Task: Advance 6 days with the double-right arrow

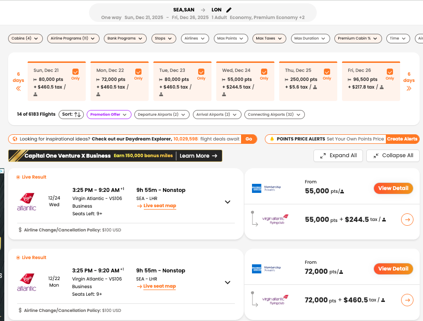Action: pos(409,88)
